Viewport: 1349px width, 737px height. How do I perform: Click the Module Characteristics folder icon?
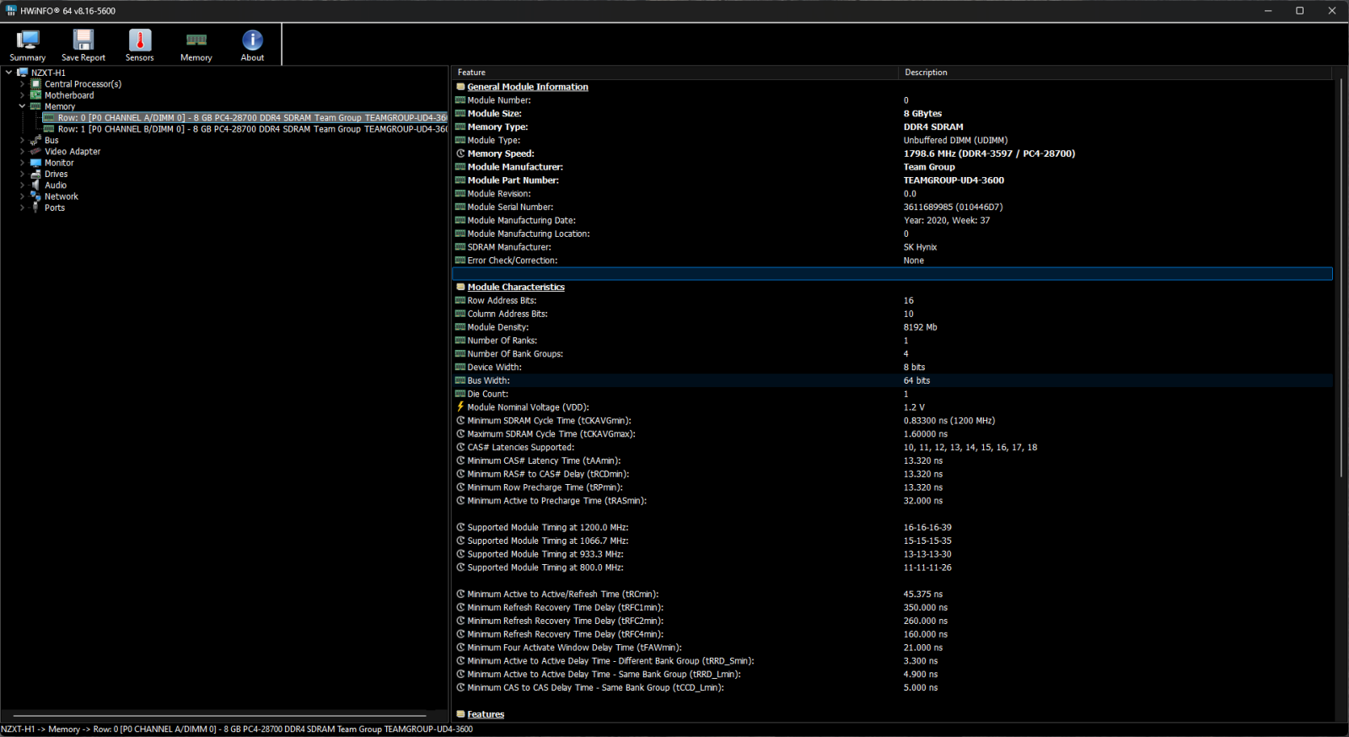460,287
